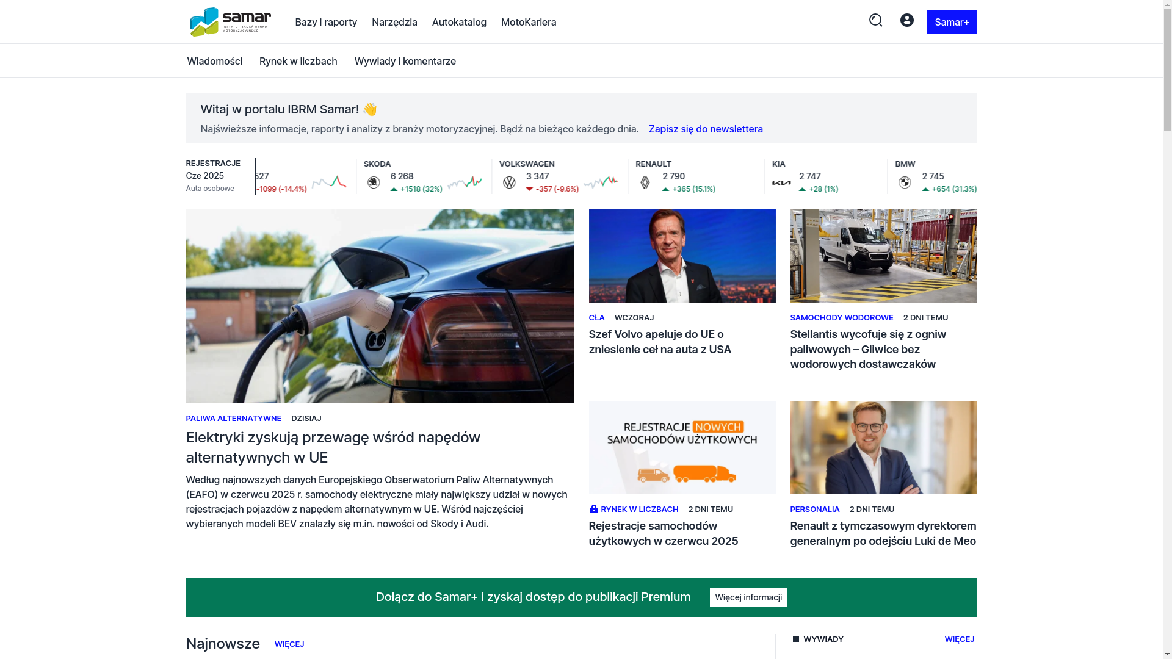The image size is (1172, 659).
Task: Click WIĘCEJ next to WYWIADY
Action: 959,639
